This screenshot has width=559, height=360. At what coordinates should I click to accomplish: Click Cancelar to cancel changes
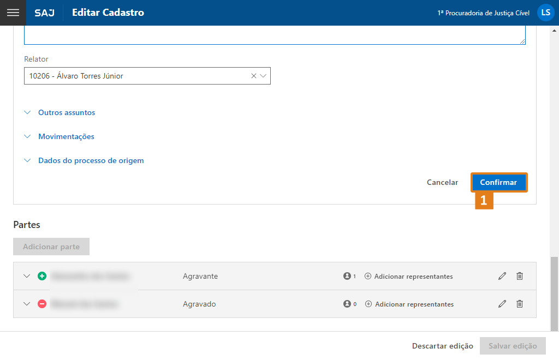tap(442, 182)
